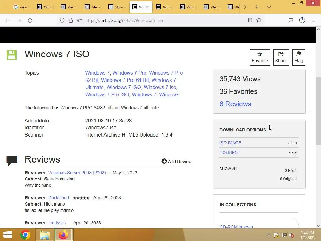Expand the list all tabs chevron
Screen dimensions: 321x241
(x=269, y=7)
